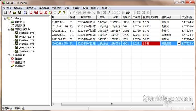Click the fit-to-extent toolbar icon

104,13
